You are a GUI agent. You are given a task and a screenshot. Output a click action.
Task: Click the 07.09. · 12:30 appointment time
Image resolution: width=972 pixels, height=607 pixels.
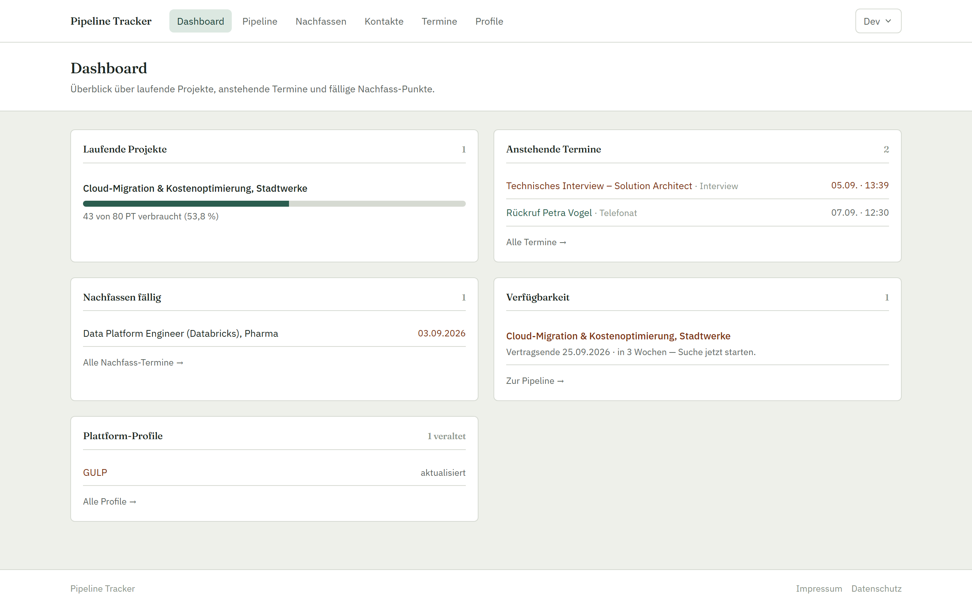(x=859, y=212)
